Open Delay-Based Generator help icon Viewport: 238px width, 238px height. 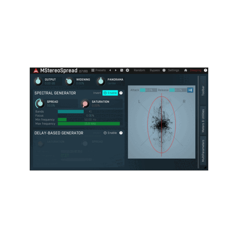[x=121, y=133]
